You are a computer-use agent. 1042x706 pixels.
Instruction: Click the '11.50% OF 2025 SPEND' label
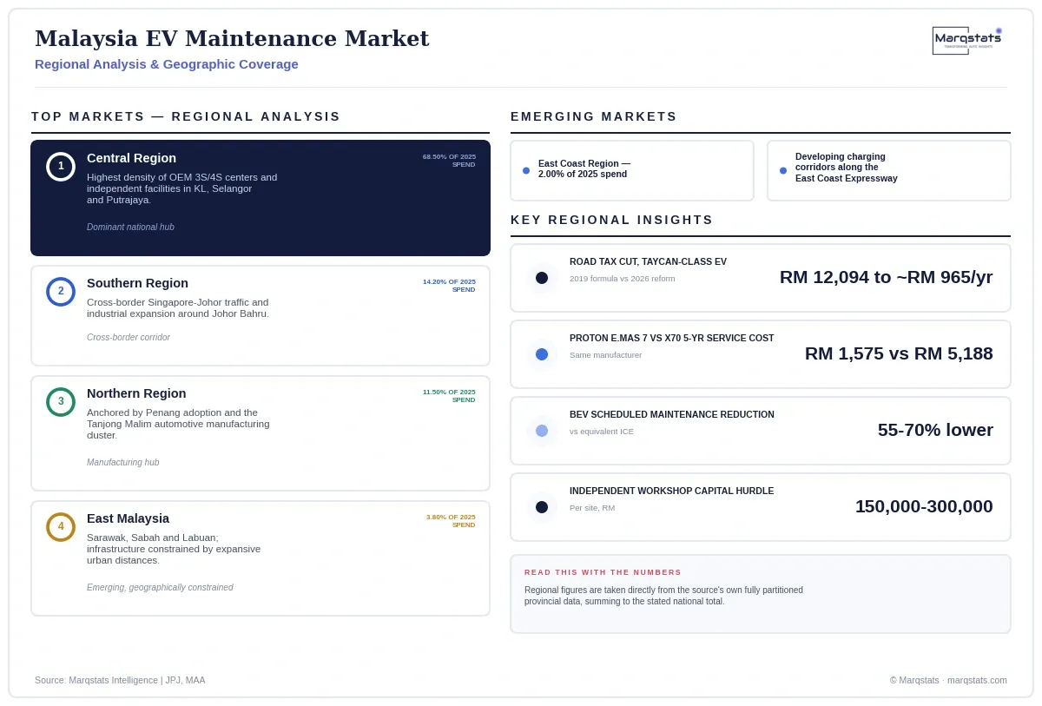(x=449, y=396)
